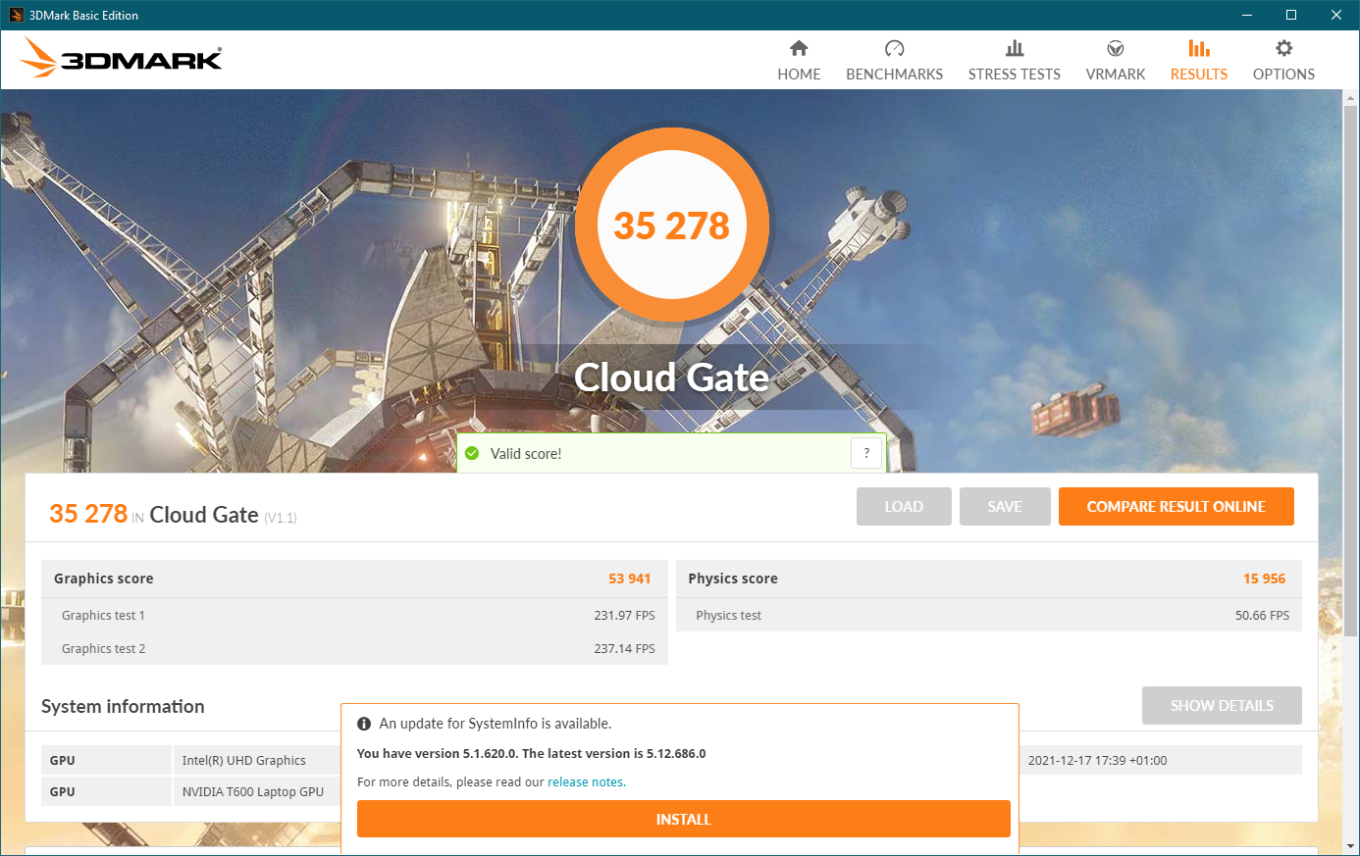
Task: Click the Physics score value 15 956
Action: [x=1264, y=579]
